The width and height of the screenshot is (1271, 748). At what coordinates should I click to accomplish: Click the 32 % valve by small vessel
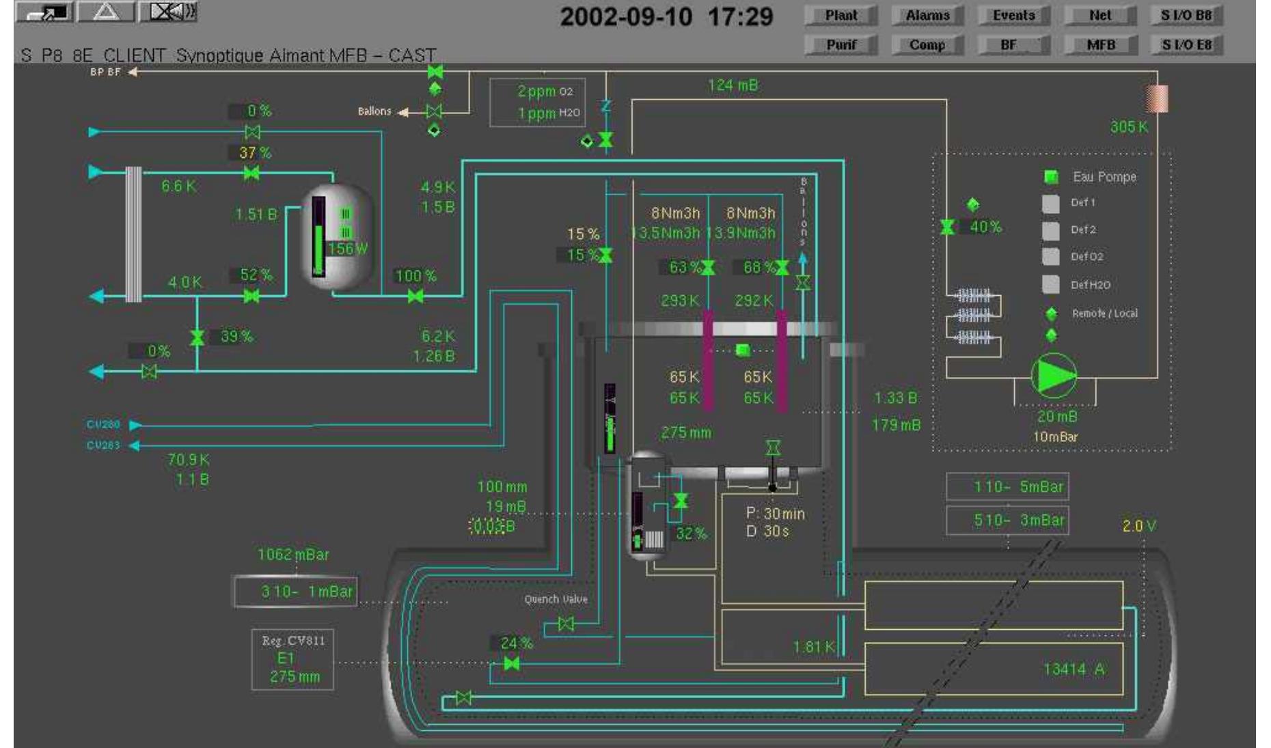point(681,501)
